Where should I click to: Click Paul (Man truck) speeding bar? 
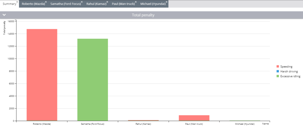tap(194, 118)
